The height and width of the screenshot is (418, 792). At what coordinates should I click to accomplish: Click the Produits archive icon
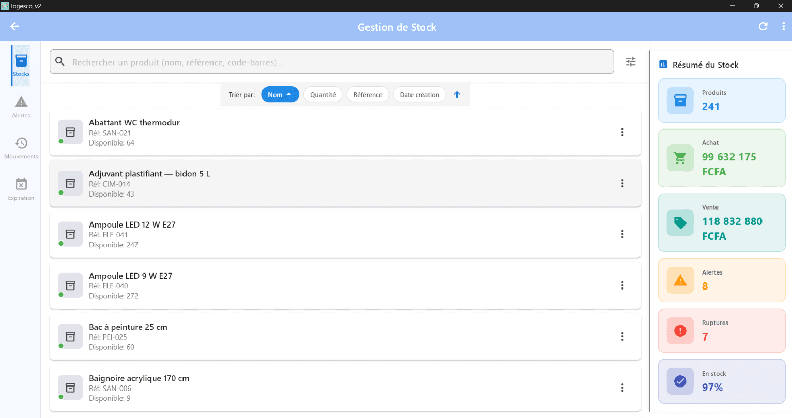tap(680, 101)
